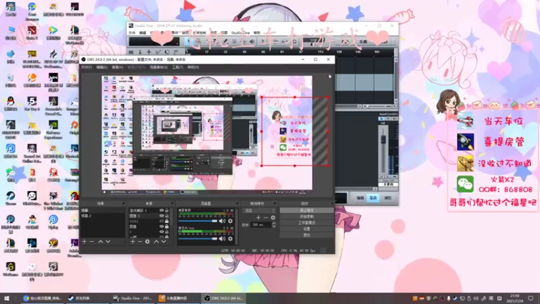
Task: Toggle the lock on the 游戏捕获 2 source
Action: coord(167,210)
